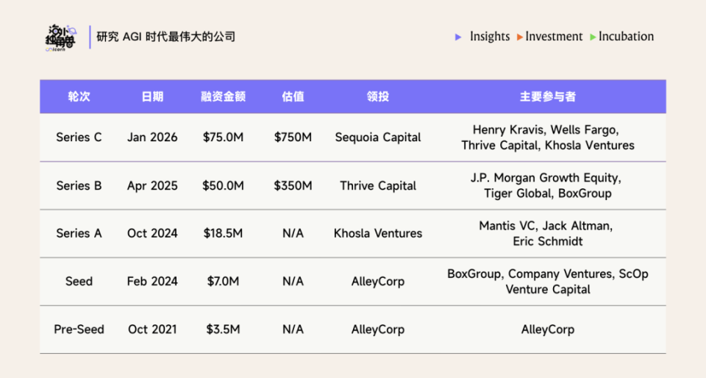Click the $750M valuation cell
This screenshot has height=378, width=706.
[293, 138]
